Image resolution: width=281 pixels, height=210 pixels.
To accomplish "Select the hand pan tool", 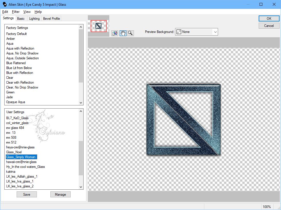I will click(x=123, y=33).
